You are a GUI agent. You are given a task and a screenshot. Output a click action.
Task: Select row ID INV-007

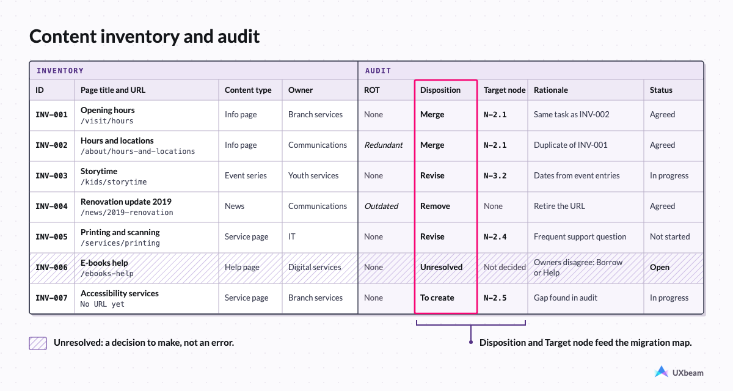coord(51,298)
